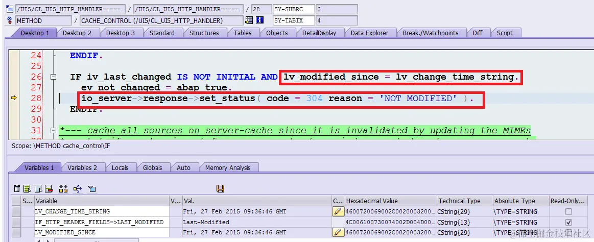This screenshot has height=242, width=594.
Task: Click the first green list export icon in the variables toolbar
Action: tap(27, 188)
